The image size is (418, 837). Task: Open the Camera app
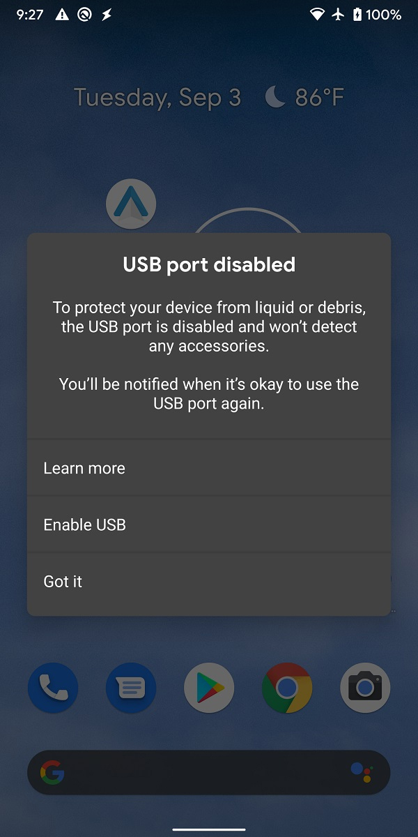pyautogui.click(x=365, y=688)
